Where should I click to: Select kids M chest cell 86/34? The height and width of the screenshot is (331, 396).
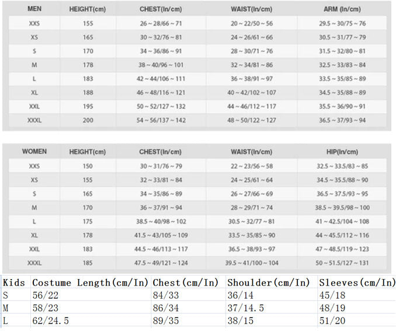(166, 308)
